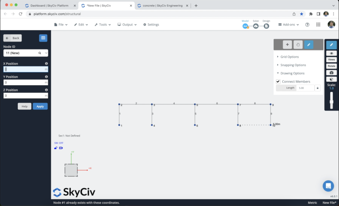Click the share icon in address bar
This screenshot has height=206, width=339.
(x=294, y=14)
